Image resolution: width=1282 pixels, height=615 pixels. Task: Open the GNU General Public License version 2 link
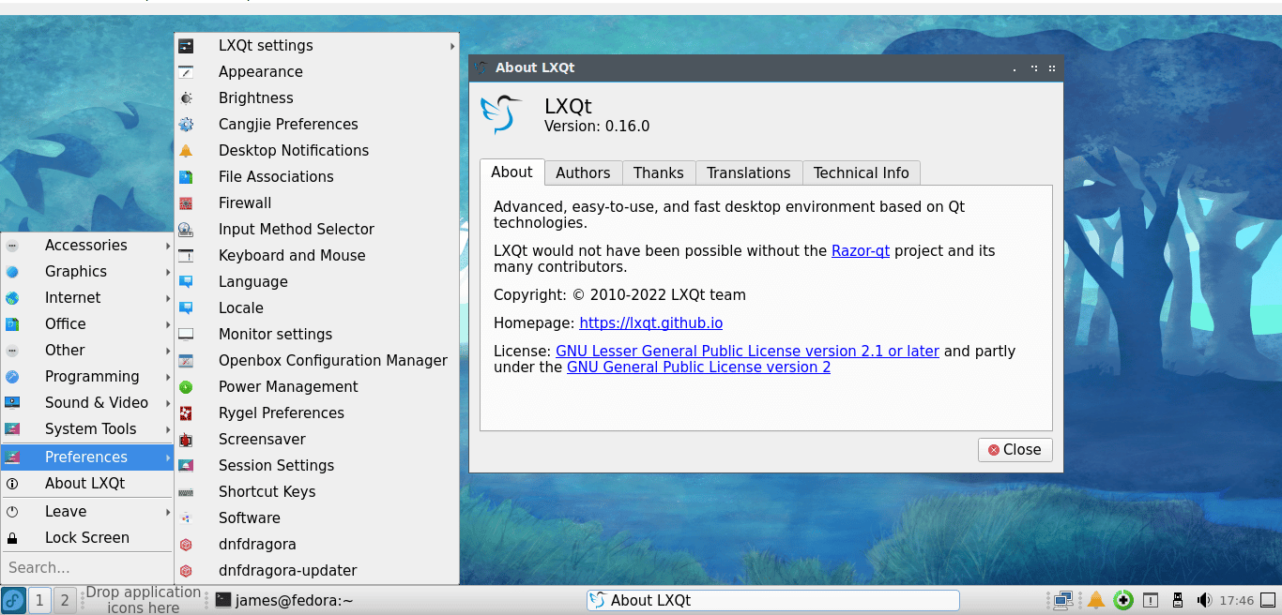[x=698, y=367]
